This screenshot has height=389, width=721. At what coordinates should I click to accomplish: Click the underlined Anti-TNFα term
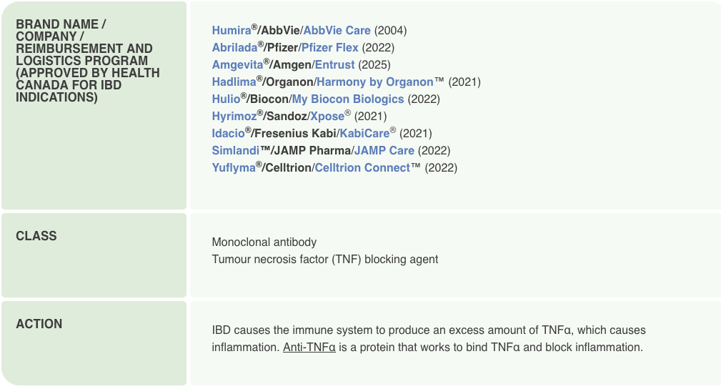pyautogui.click(x=310, y=348)
